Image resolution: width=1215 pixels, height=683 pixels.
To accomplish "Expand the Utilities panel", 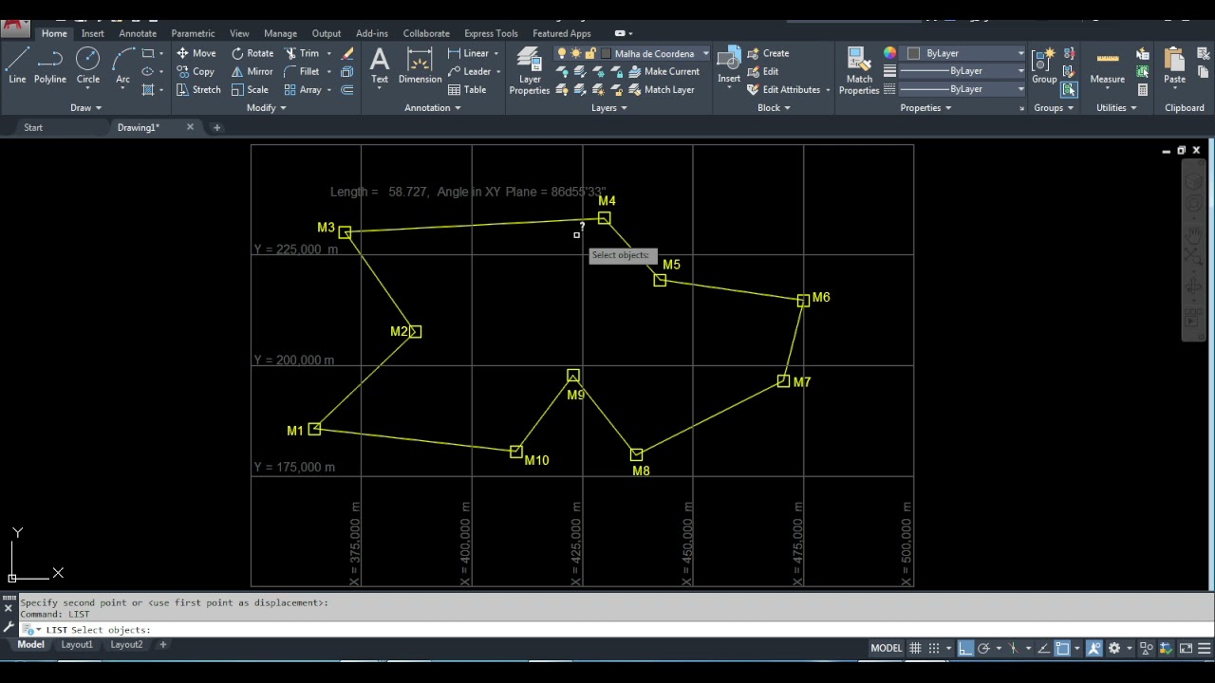I will pyautogui.click(x=1116, y=107).
